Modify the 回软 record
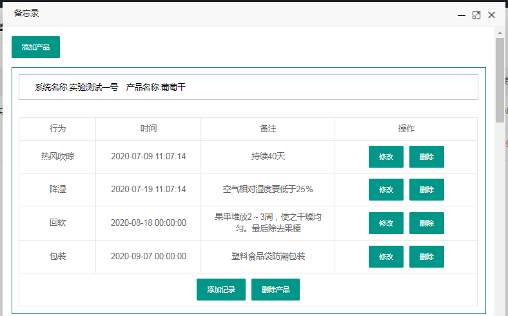This screenshot has width=508, height=316. pos(386,223)
